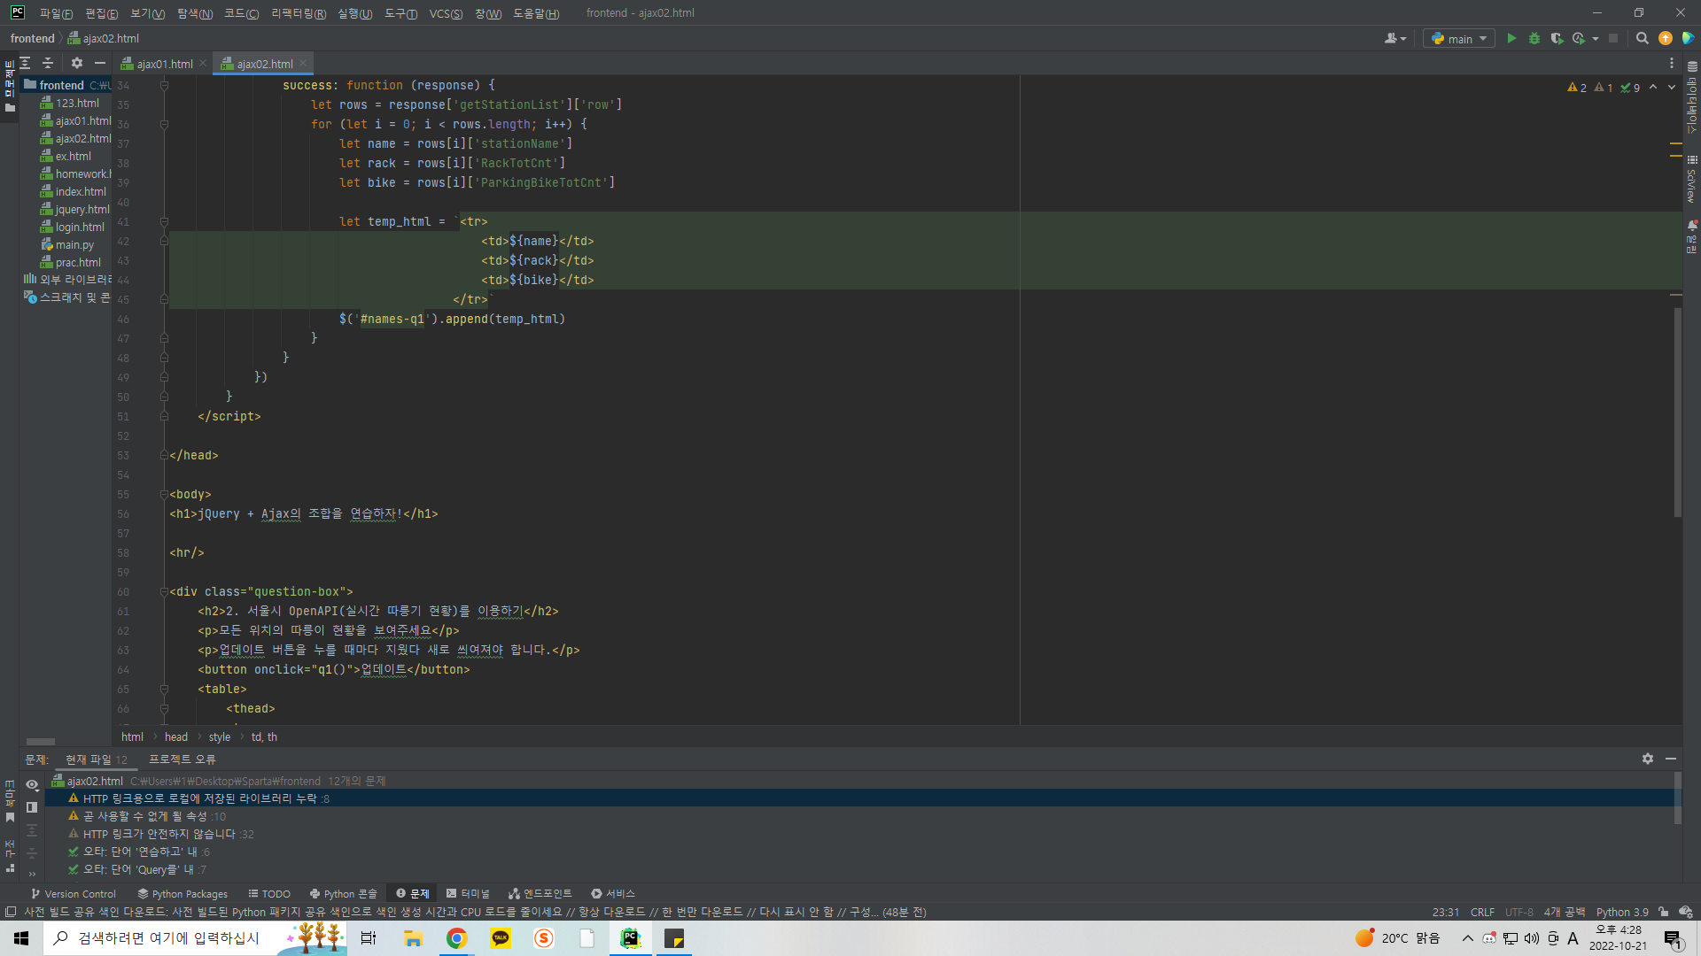Toggle the fold marker at line 41
The image size is (1701, 956).
[x=164, y=221]
